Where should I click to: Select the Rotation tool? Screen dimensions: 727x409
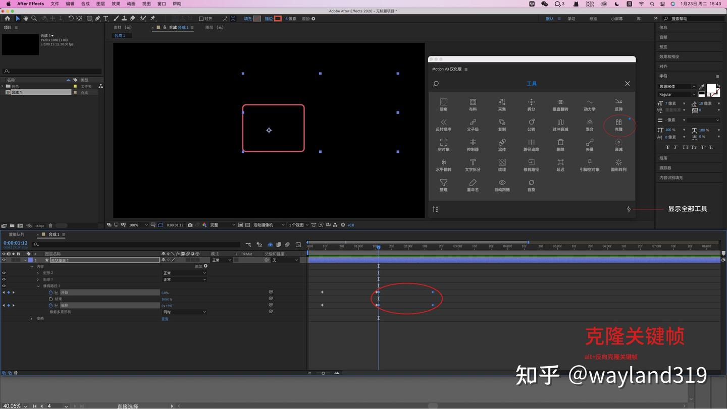[x=71, y=18]
